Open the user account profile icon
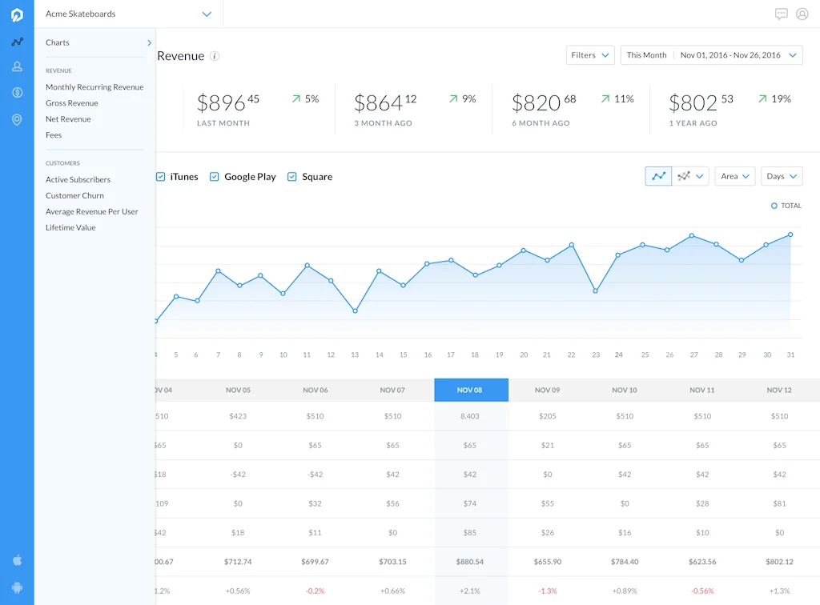This screenshot has width=820, height=605. click(802, 14)
